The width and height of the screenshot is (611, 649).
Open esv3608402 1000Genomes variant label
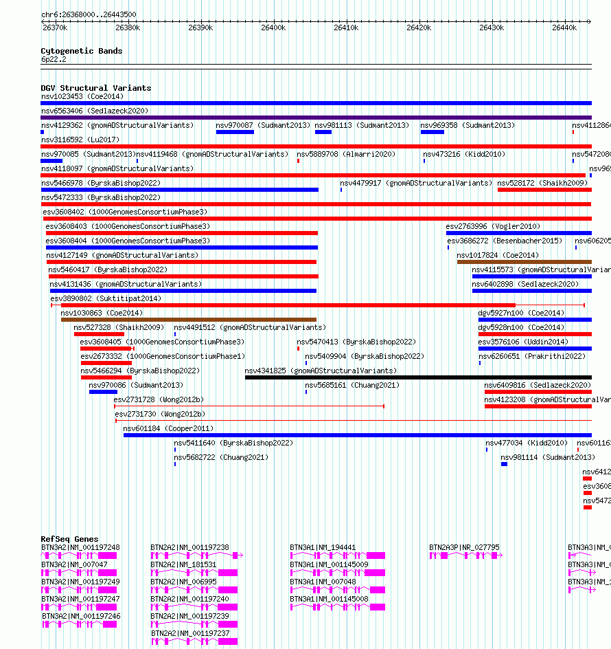point(125,212)
